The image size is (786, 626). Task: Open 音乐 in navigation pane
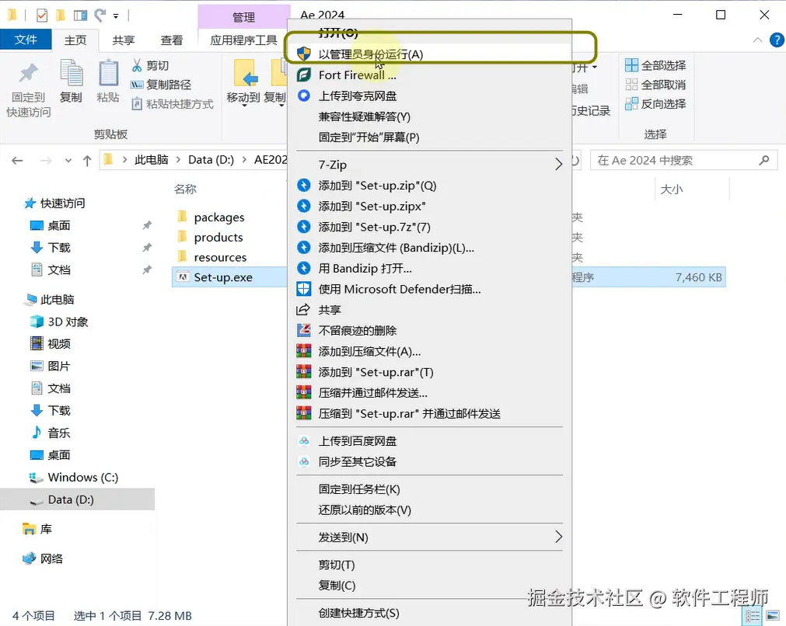pos(58,433)
